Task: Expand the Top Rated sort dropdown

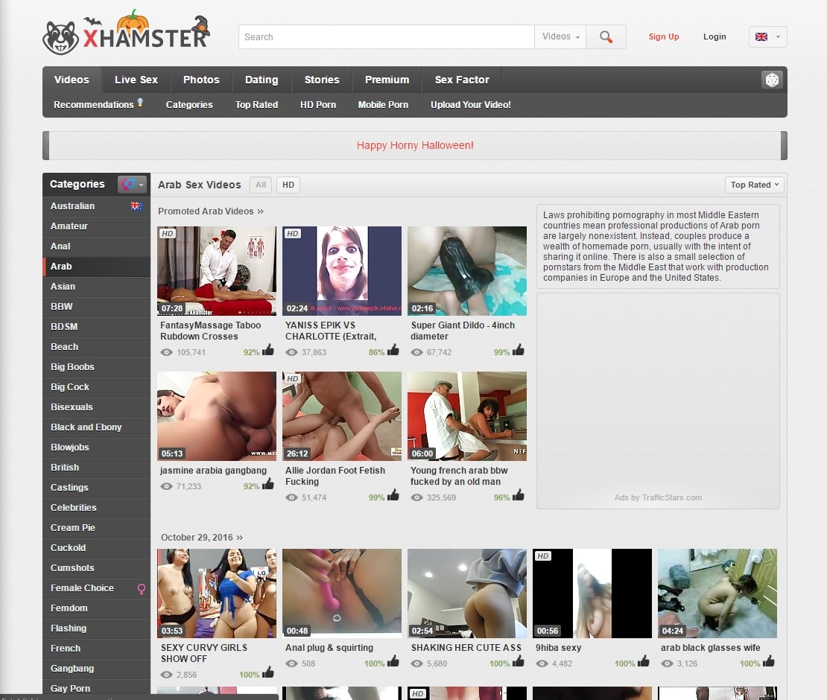Action: tap(754, 185)
